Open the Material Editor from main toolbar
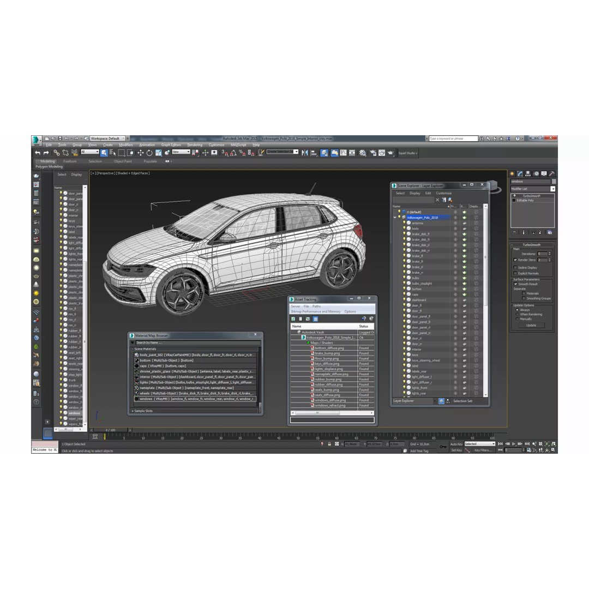 (363, 153)
